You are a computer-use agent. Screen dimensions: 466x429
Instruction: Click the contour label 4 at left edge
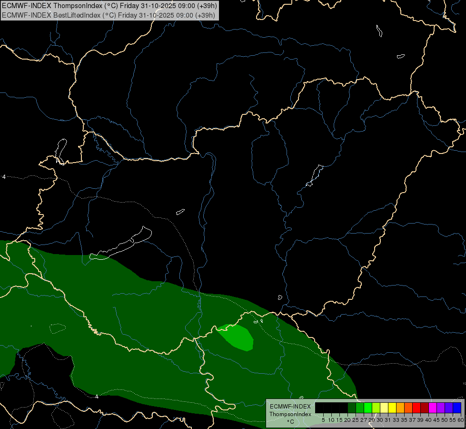pos(4,177)
